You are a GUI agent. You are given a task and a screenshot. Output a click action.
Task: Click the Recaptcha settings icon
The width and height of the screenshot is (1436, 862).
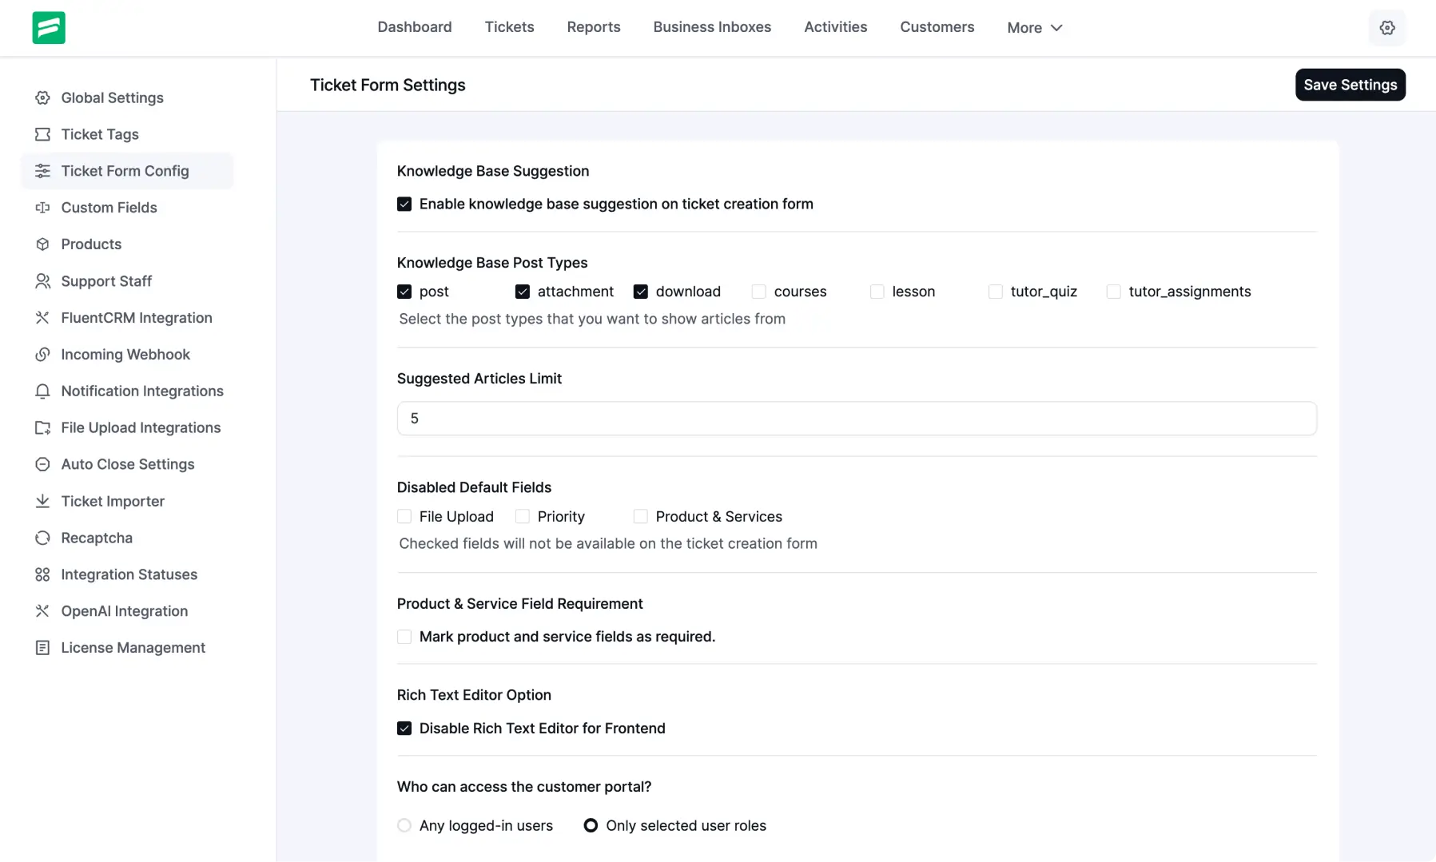click(42, 538)
